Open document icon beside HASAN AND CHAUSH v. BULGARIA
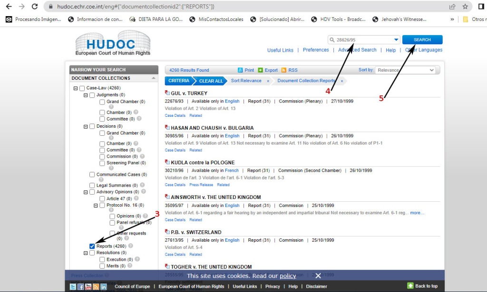The width and height of the screenshot is (487, 292). coord(167,127)
